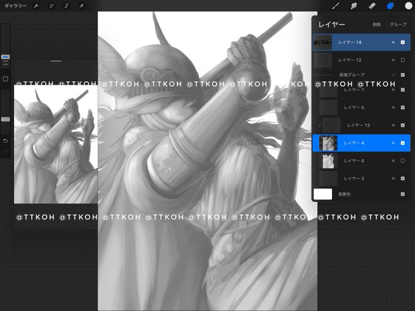Image resolution: width=415 pixels, height=311 pixels.
Task: Activate the Selection S-shaped tool
Action: pyautogui.click(x=67, y=5)
